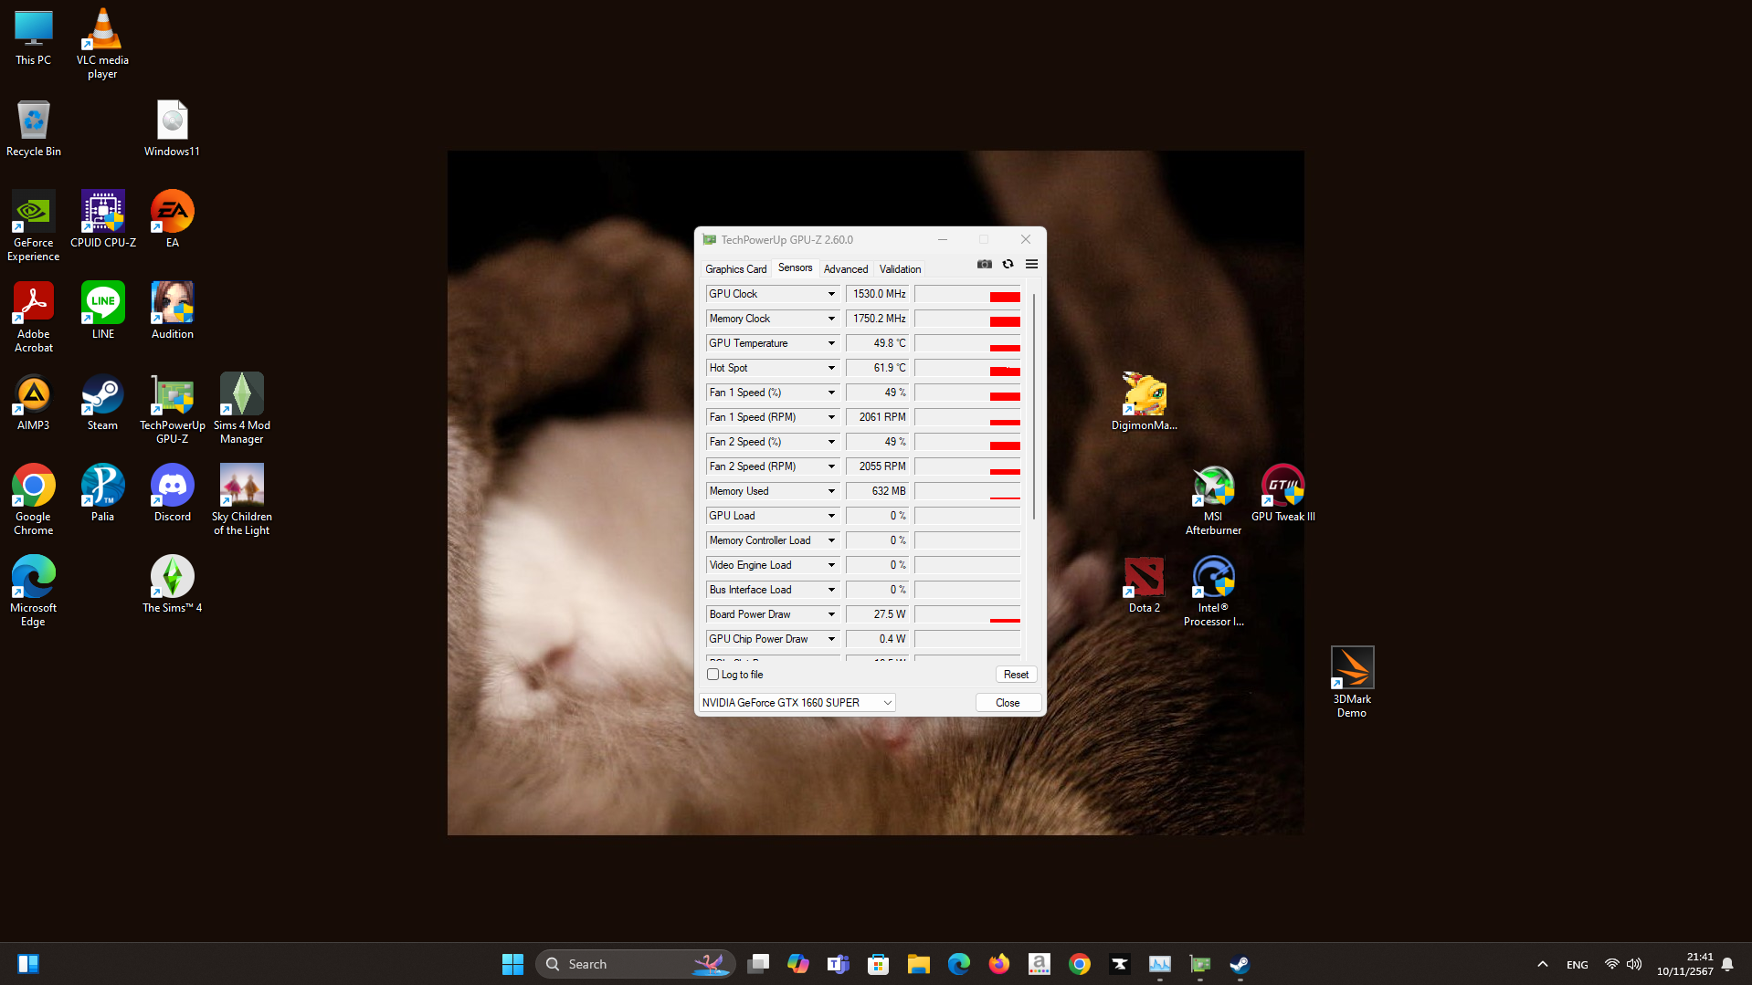Click the Steam icon in the taskbar
The height and width of the screenshot is (985, 1752).
[1240, 964]
